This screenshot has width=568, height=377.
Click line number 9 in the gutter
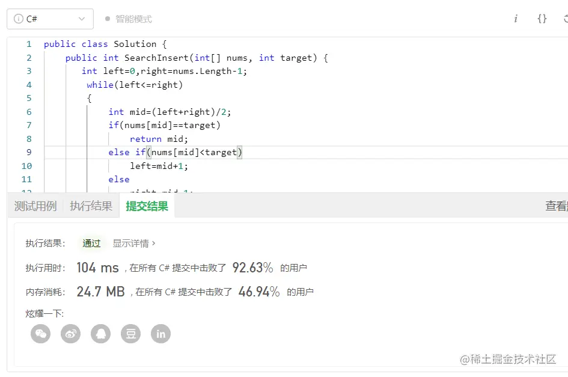click(x=29, y=152)
